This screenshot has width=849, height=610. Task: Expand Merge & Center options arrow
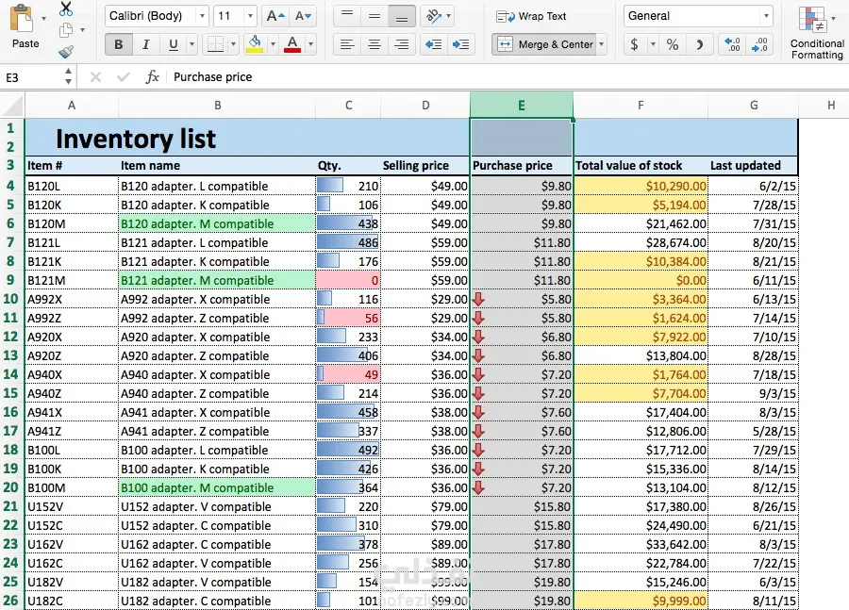[601, 44]
